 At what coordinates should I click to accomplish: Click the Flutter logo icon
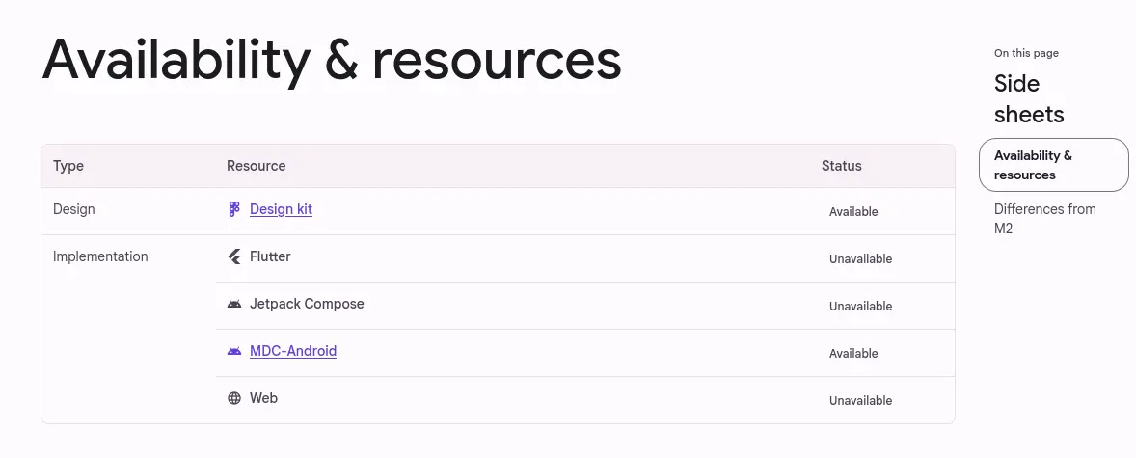pos(234,256)
